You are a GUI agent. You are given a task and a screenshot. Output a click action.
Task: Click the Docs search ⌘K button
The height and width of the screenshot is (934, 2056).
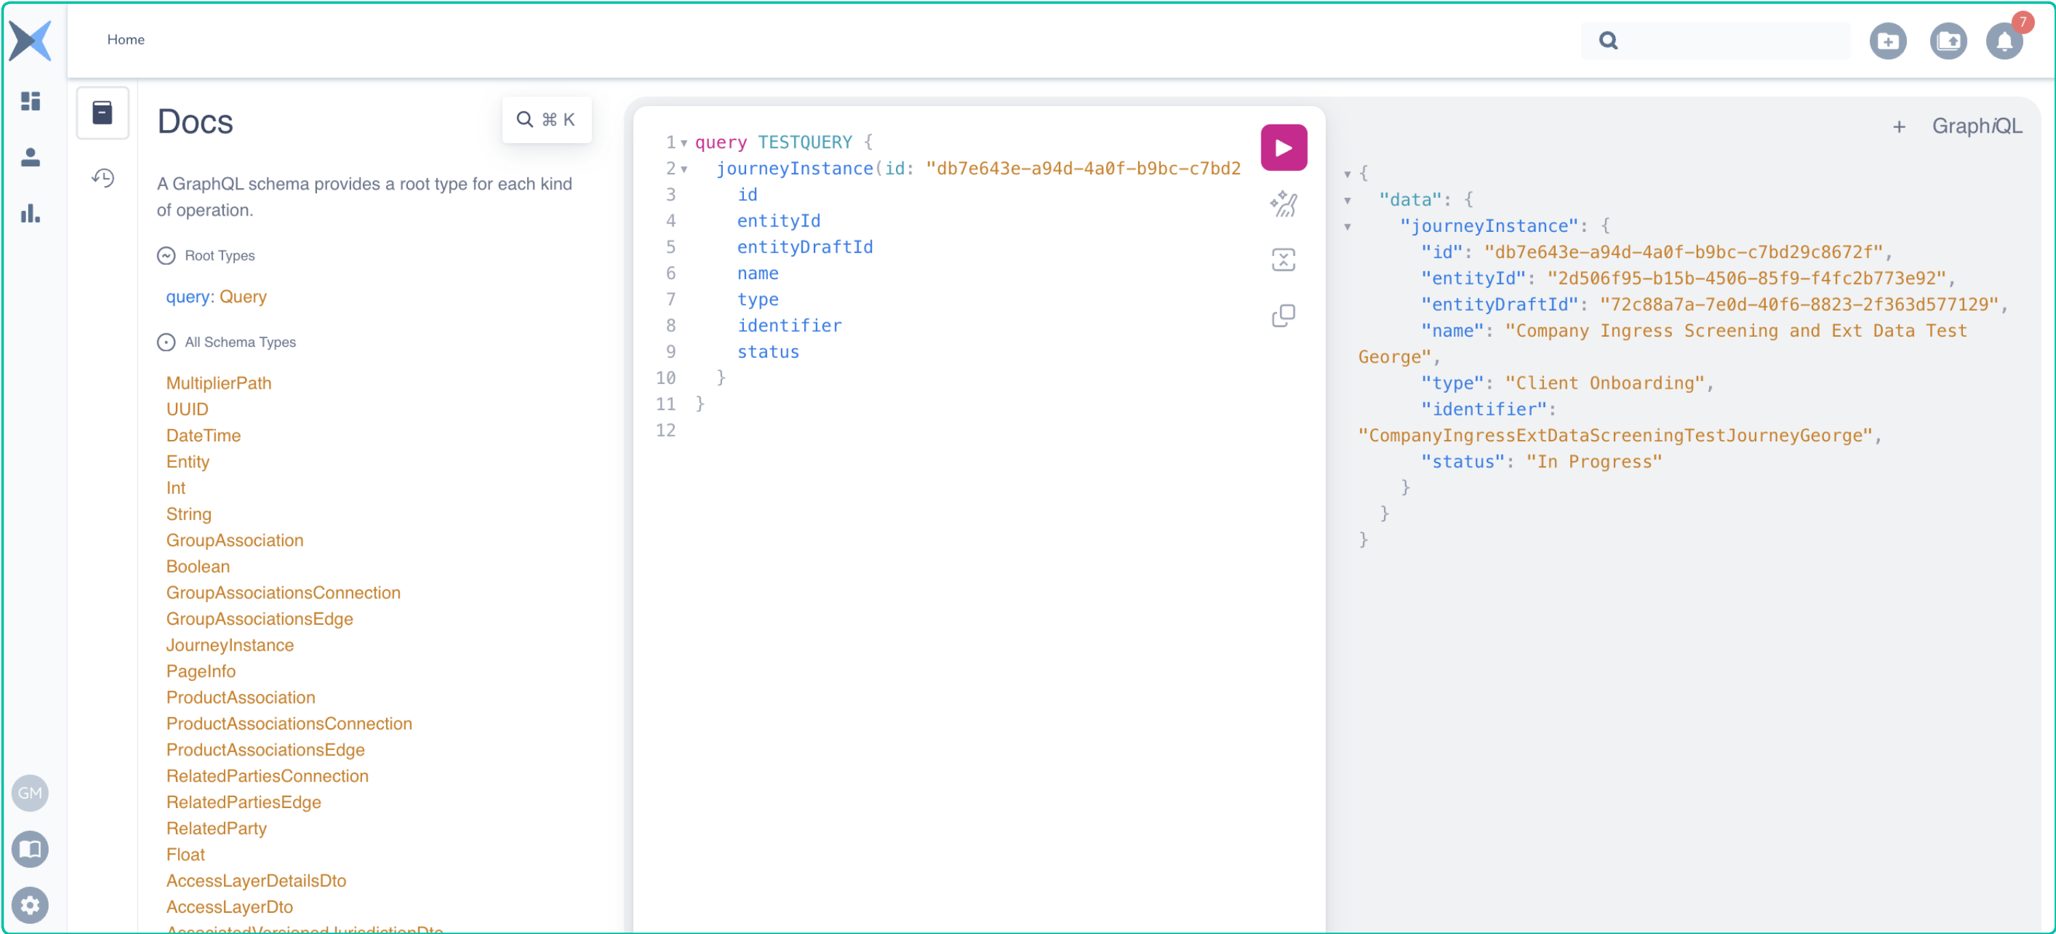coord(546,120)
